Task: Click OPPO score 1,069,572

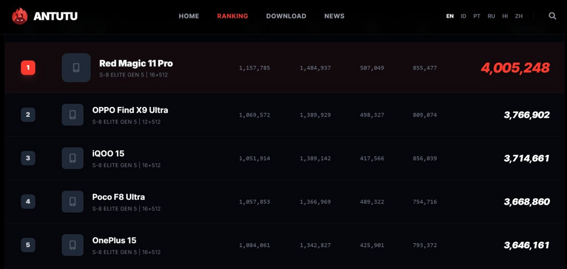Action: tap(255, 115)
